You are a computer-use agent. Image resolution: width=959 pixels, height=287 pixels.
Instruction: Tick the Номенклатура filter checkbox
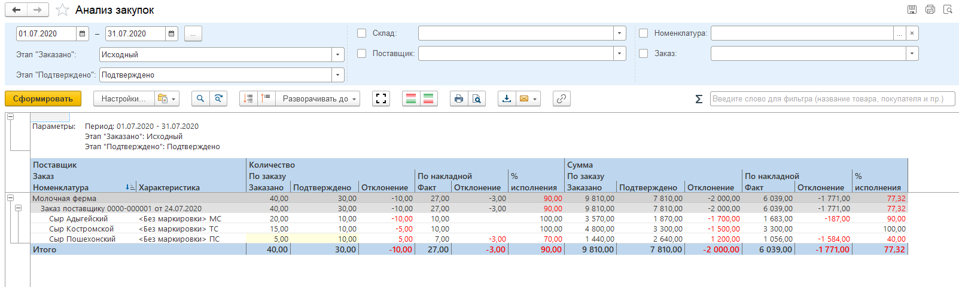click(644, 33)
